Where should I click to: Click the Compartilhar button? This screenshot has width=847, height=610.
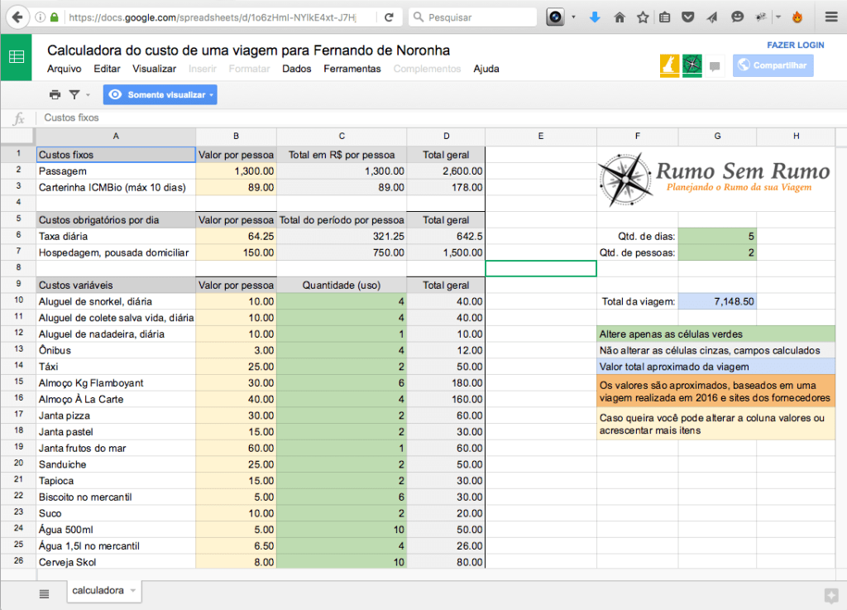point(773,65)
